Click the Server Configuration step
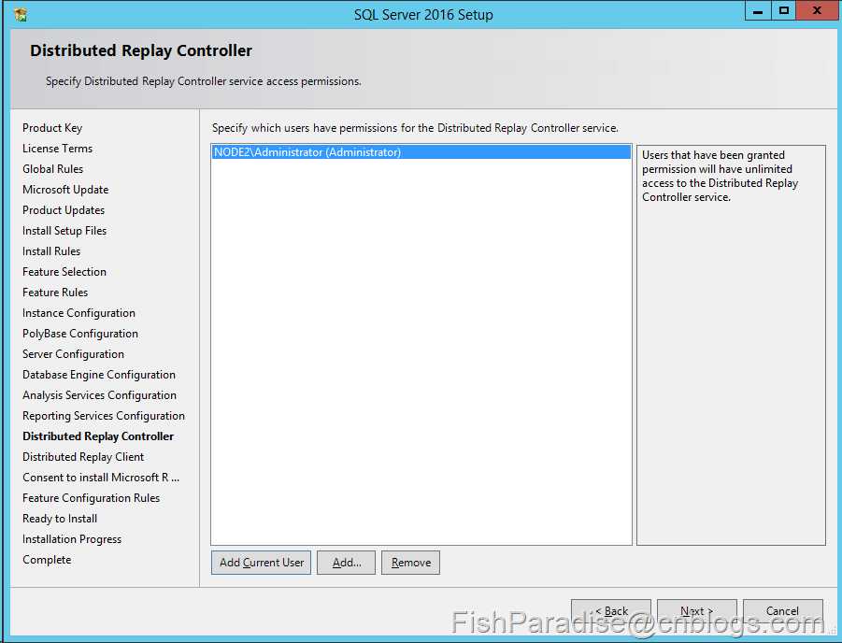 (74, 354)
